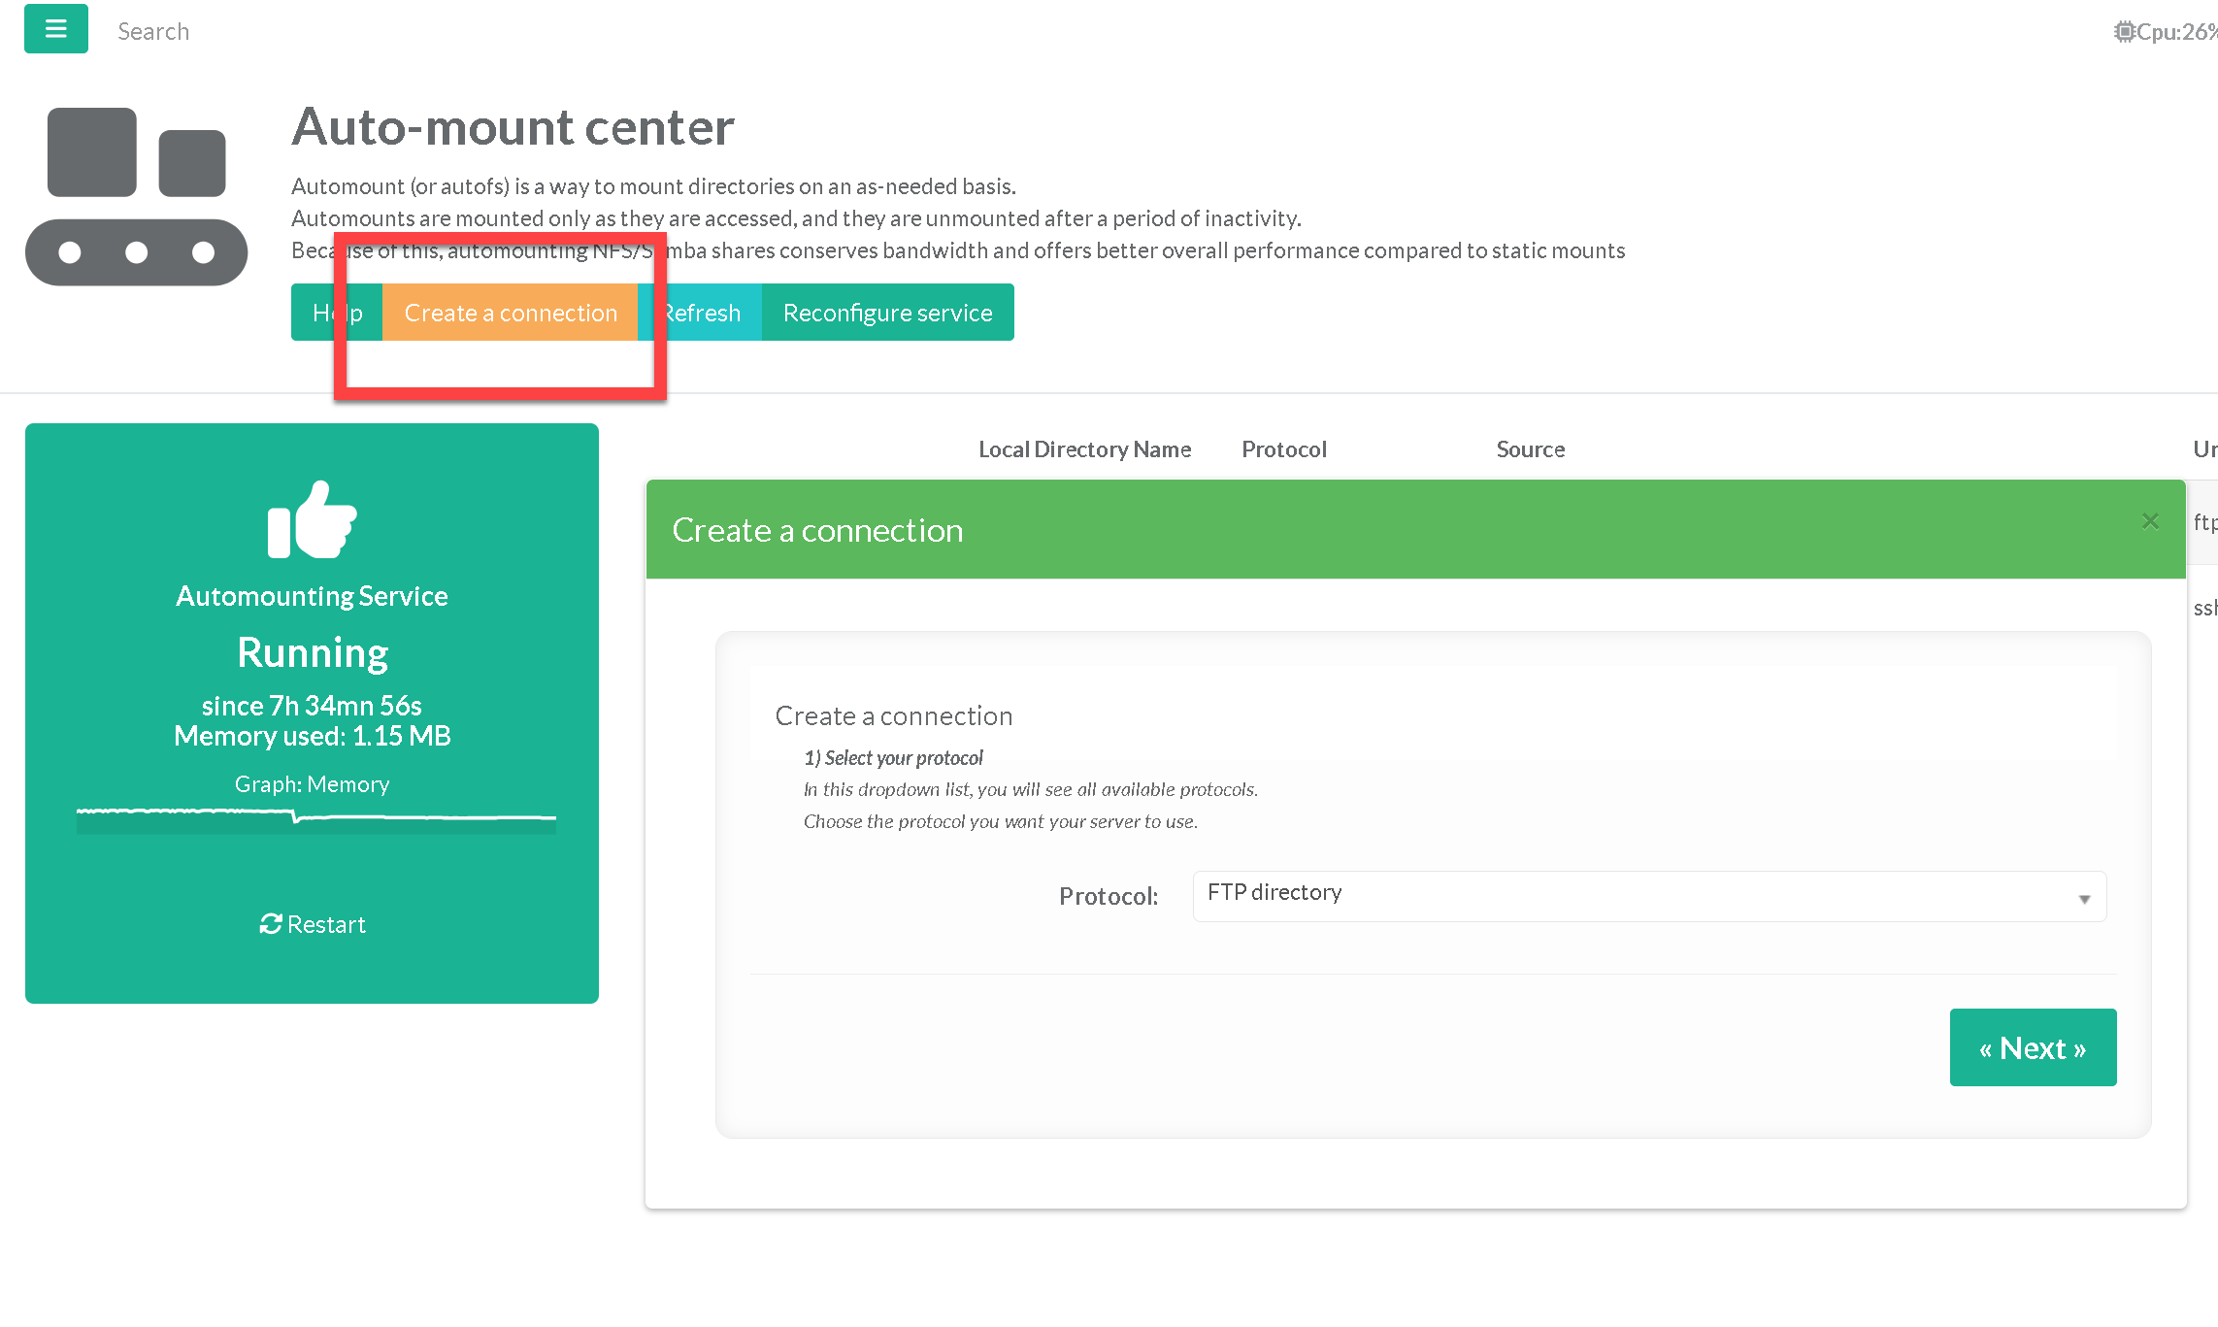The image size is (2218, 1327).
Task: Click the Memory graph sparkline
Action: pos(316,819)
